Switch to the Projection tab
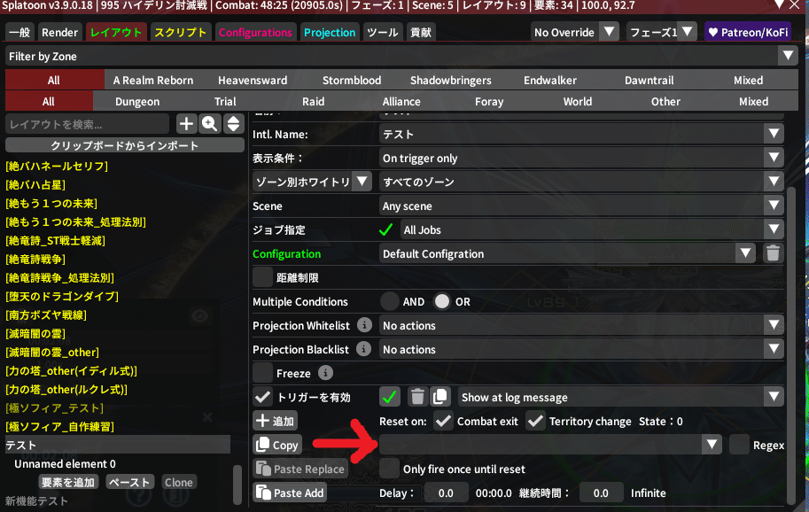 [330, 33]
